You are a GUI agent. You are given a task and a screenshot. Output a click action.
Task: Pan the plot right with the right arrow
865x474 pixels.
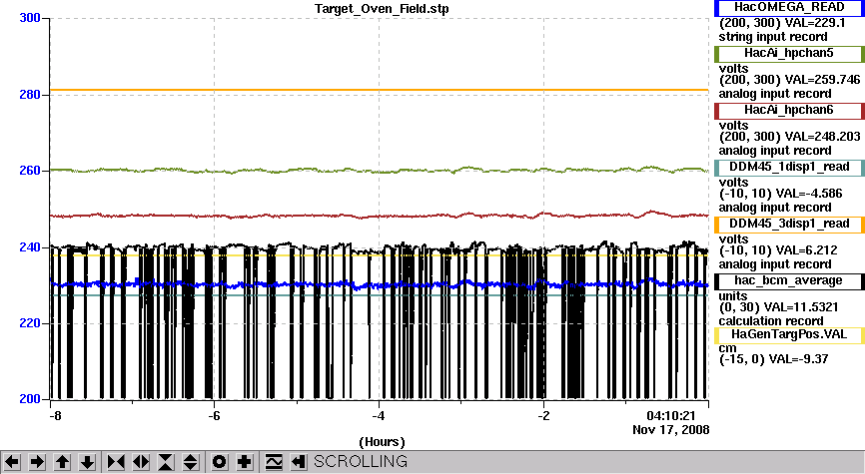(x=37, y=461)
